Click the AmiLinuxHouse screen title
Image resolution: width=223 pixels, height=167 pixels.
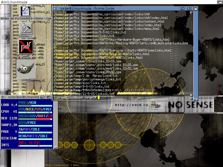[14, 2]
